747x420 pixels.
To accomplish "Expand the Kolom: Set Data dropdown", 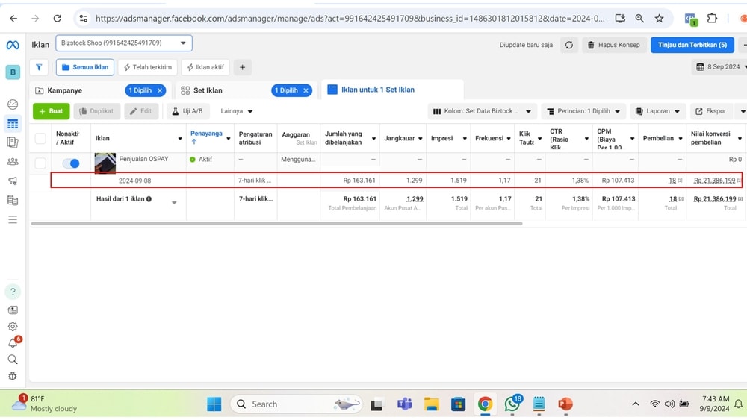I will (x=482, y=111).
